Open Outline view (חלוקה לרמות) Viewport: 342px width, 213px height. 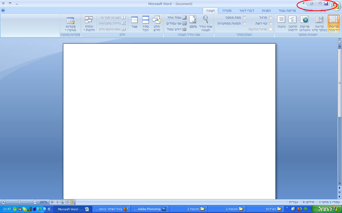point(293,23)
